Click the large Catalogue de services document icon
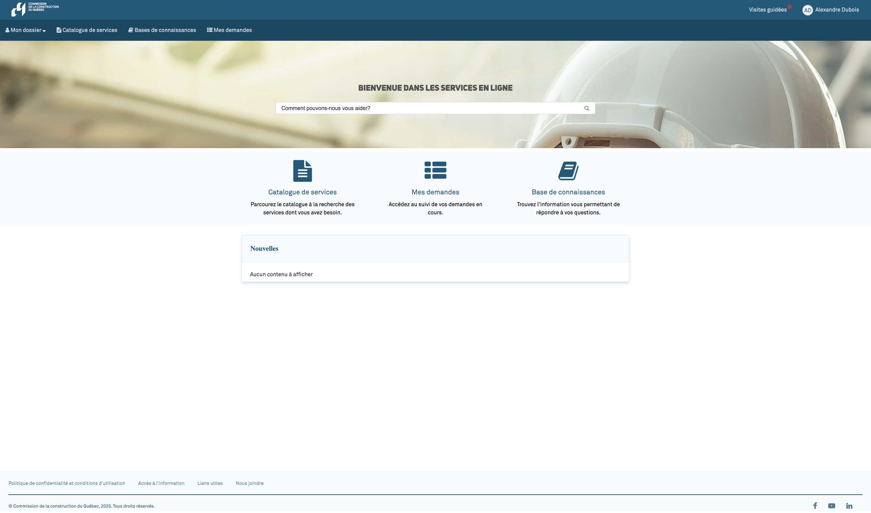Image resolution: width=871 pixels, height=513 pixels. 302,171
